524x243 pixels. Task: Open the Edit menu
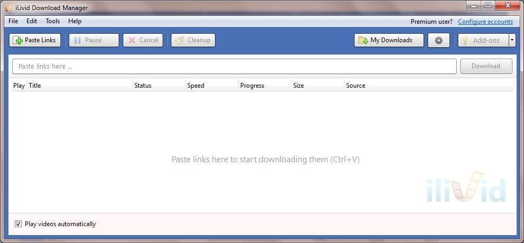(x=32, y=21)
